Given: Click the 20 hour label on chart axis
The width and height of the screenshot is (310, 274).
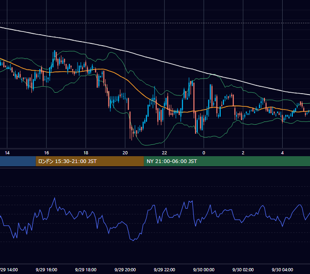Looking at the screenshot, I should coord(125,153).
